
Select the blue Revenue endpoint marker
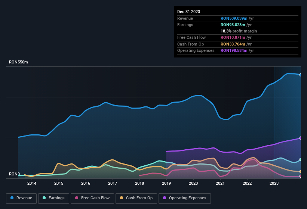click(300, 75)
